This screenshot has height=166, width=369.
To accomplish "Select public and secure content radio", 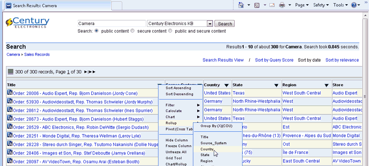I will [x=170, y=31].
